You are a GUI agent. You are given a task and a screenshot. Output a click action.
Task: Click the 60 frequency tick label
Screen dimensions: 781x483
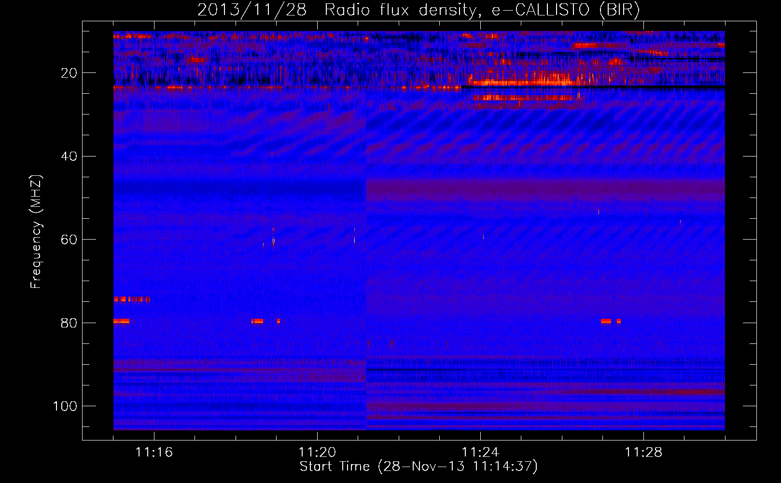point(70,240)
